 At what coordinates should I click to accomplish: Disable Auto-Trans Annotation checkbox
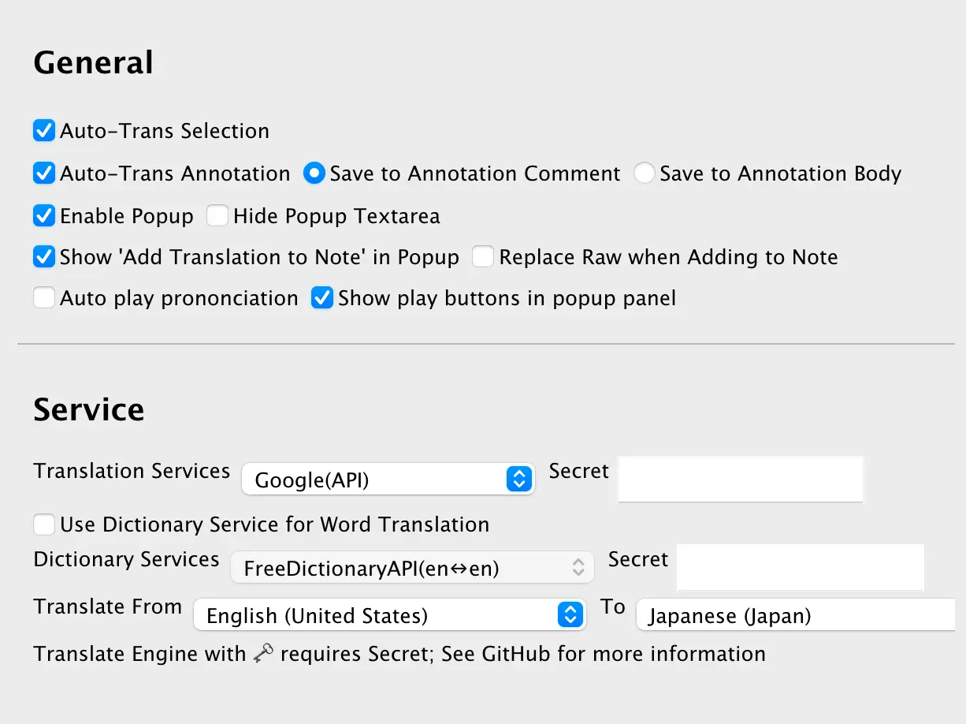pyautogui.click(x=44, y=174)
